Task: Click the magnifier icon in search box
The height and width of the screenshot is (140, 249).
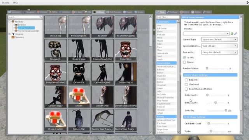Action: pyautogui.click(x=40, y=17)
